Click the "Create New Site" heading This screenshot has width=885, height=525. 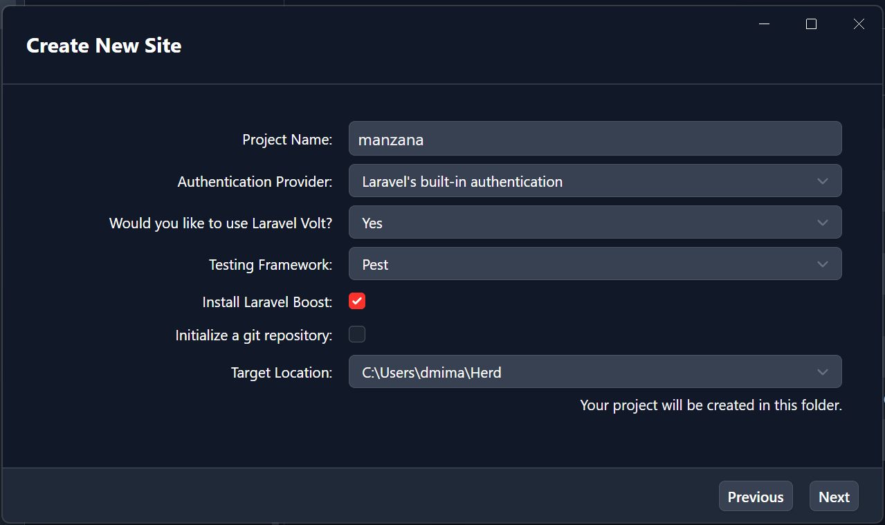(104, 46)
